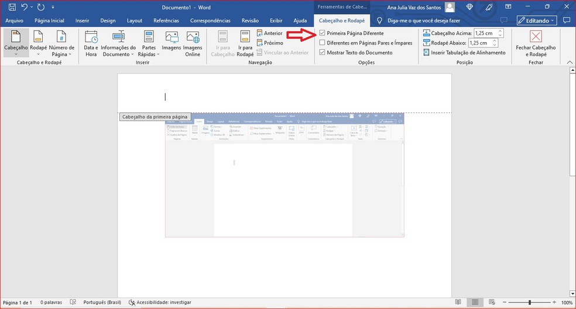Image resolution: width=576 pixels, height=309 pixels.
Task: Open Número de Página dropdown
Action: [x=61, y=43]
